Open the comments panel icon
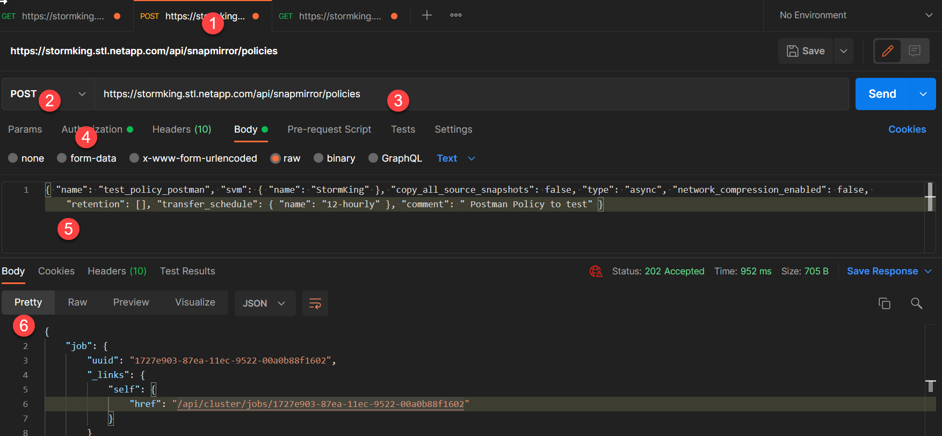942x436 pixels. pyautogui.click(x=915, y=51)
